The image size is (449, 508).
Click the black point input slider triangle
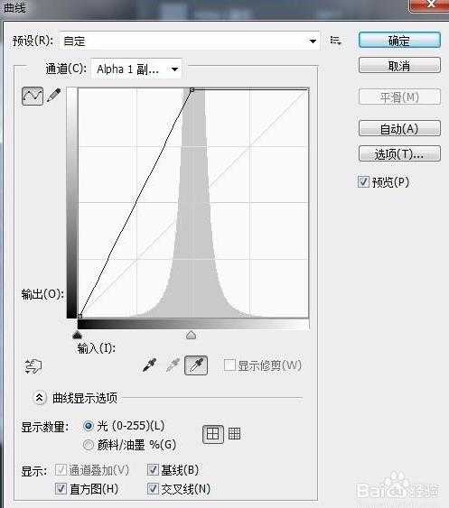[x=77, y=335]
